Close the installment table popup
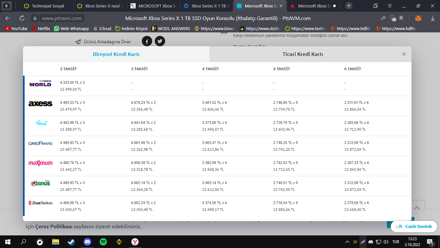Viewport: 440px width, 248px height. (x=404, y=54)
